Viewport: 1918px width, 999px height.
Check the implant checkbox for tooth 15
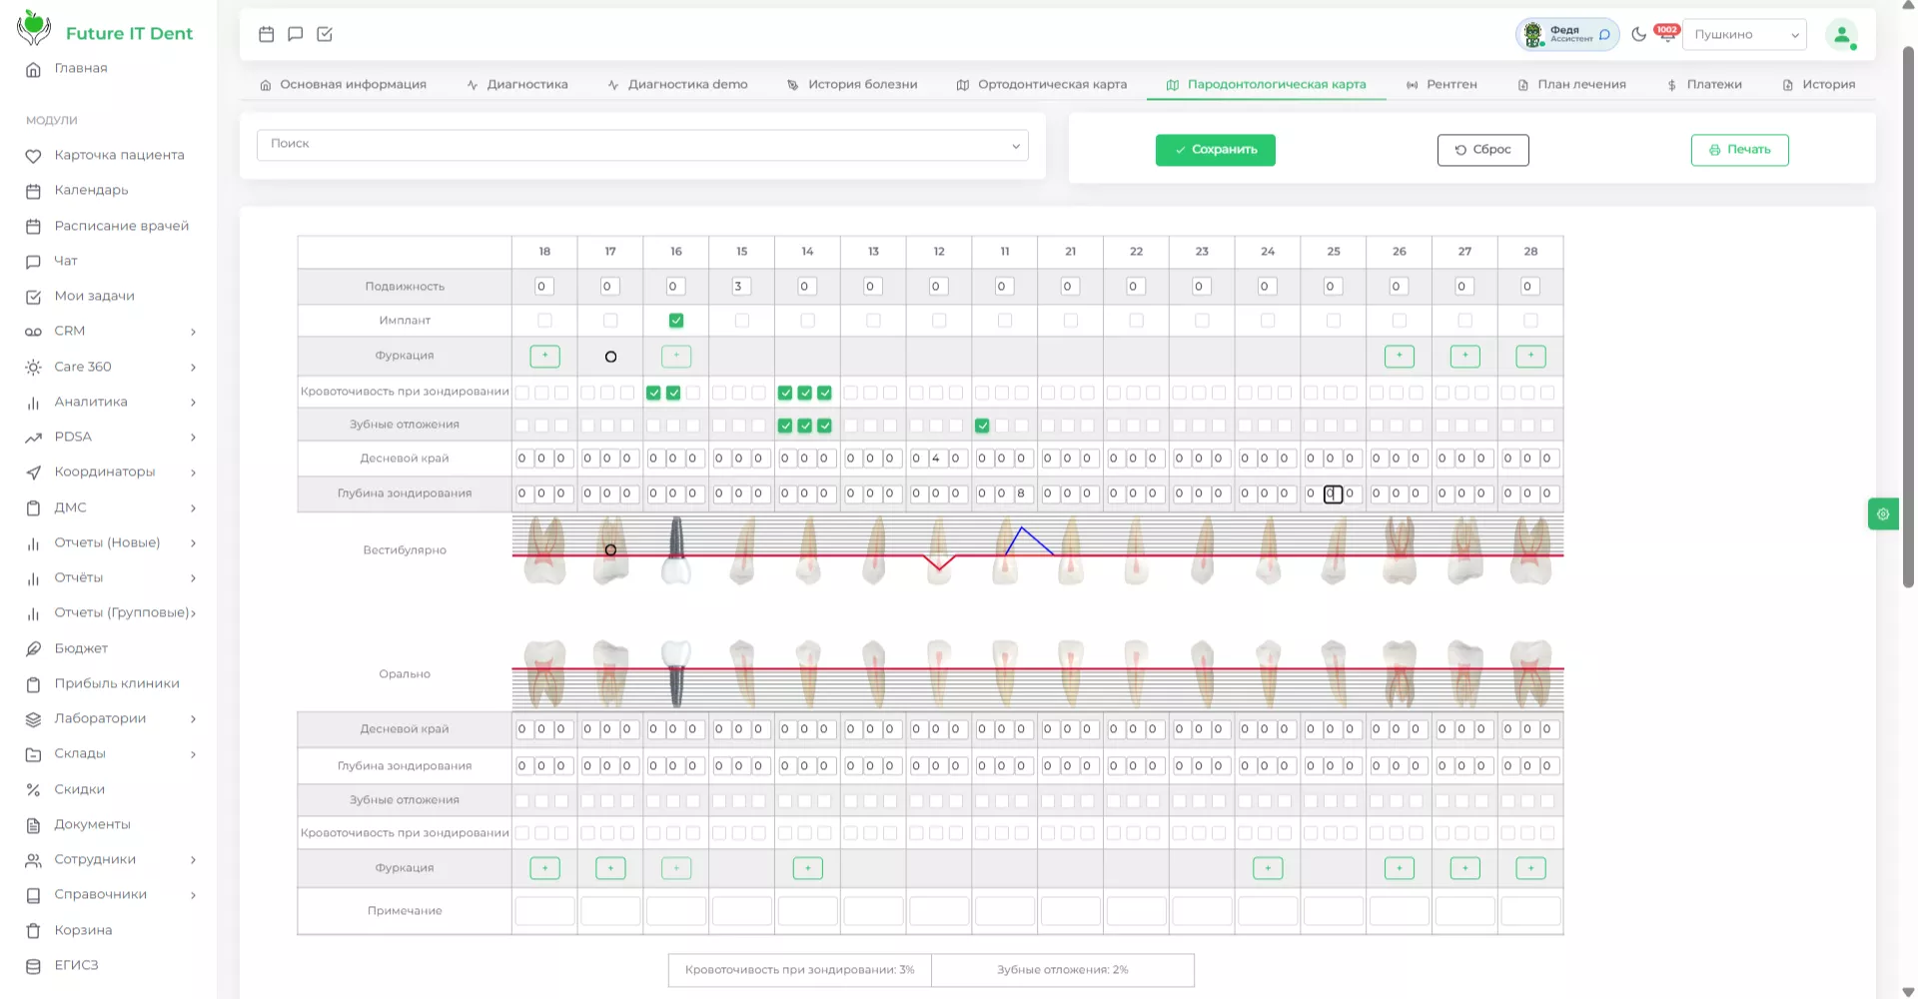click(x=742, y=321)
